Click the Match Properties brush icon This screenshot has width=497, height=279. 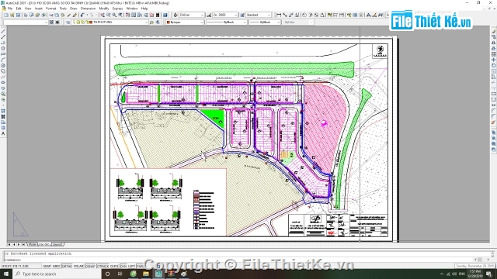tap(69, 15)
